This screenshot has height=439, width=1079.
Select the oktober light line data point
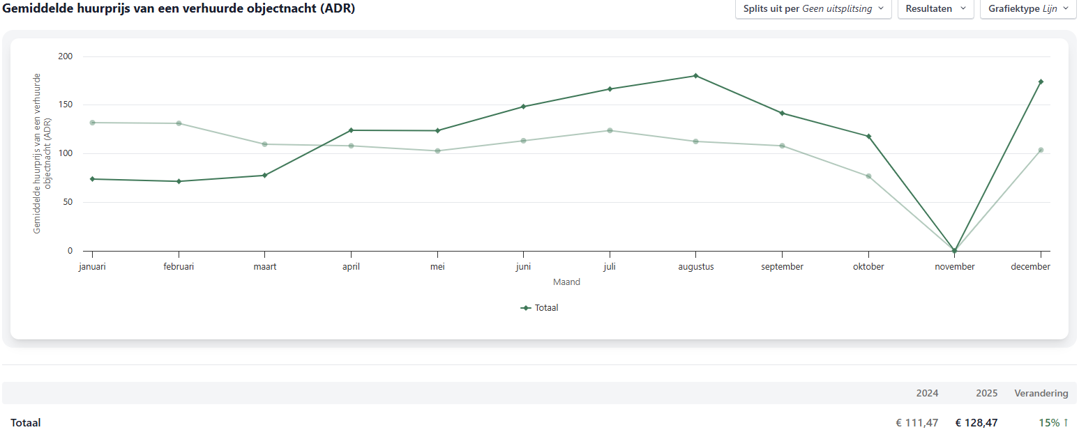[868, 176]
